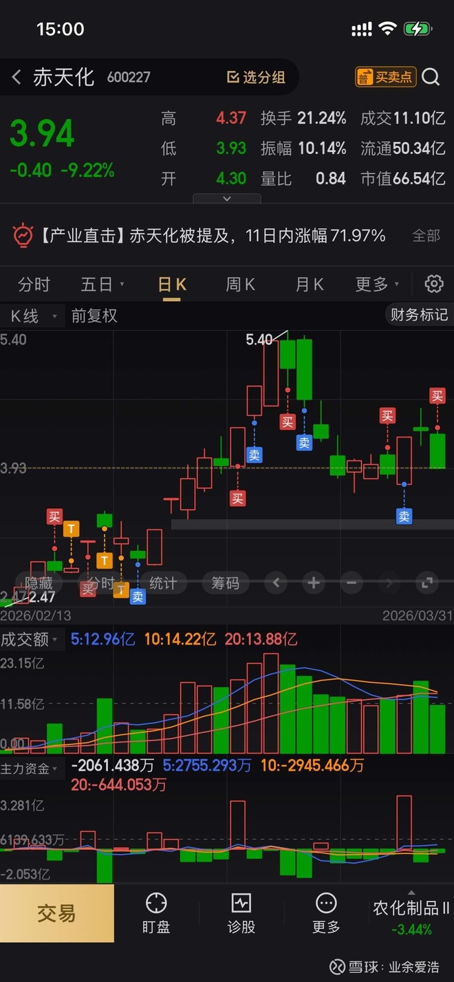
Task: Open the 统计 chart tool
Action: (163, 583)
